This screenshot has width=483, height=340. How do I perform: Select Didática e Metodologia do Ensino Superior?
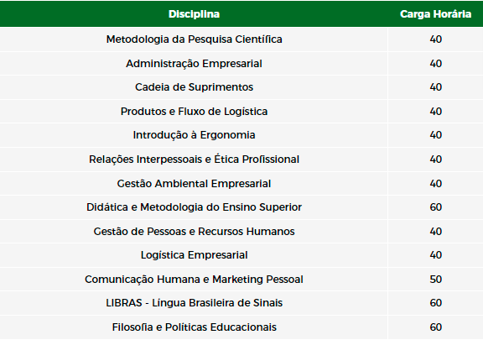194,207
